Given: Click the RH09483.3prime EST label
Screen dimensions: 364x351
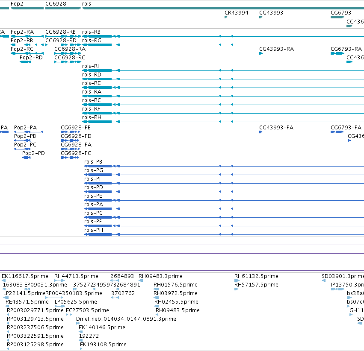Looking at the screenshot, I should (x=161, y=276).
